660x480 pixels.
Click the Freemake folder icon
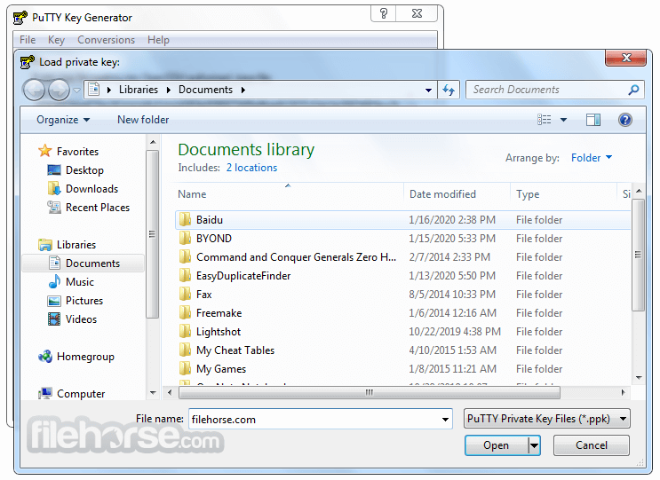pos(185,312)
